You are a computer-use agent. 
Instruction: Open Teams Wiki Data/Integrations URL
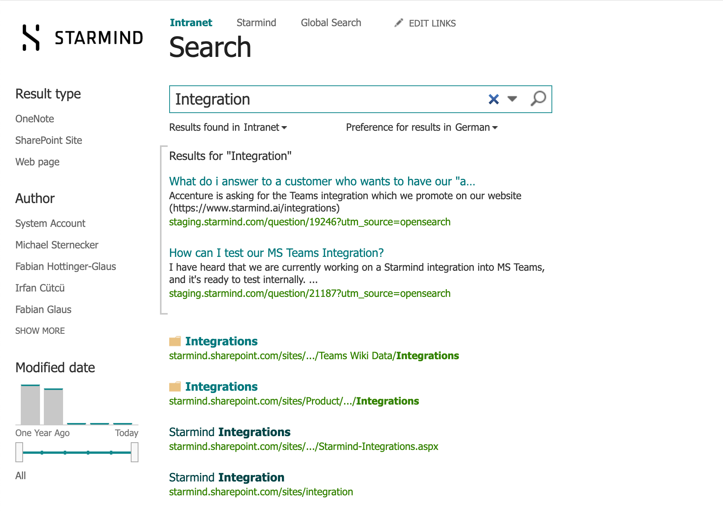pos(314,356)
